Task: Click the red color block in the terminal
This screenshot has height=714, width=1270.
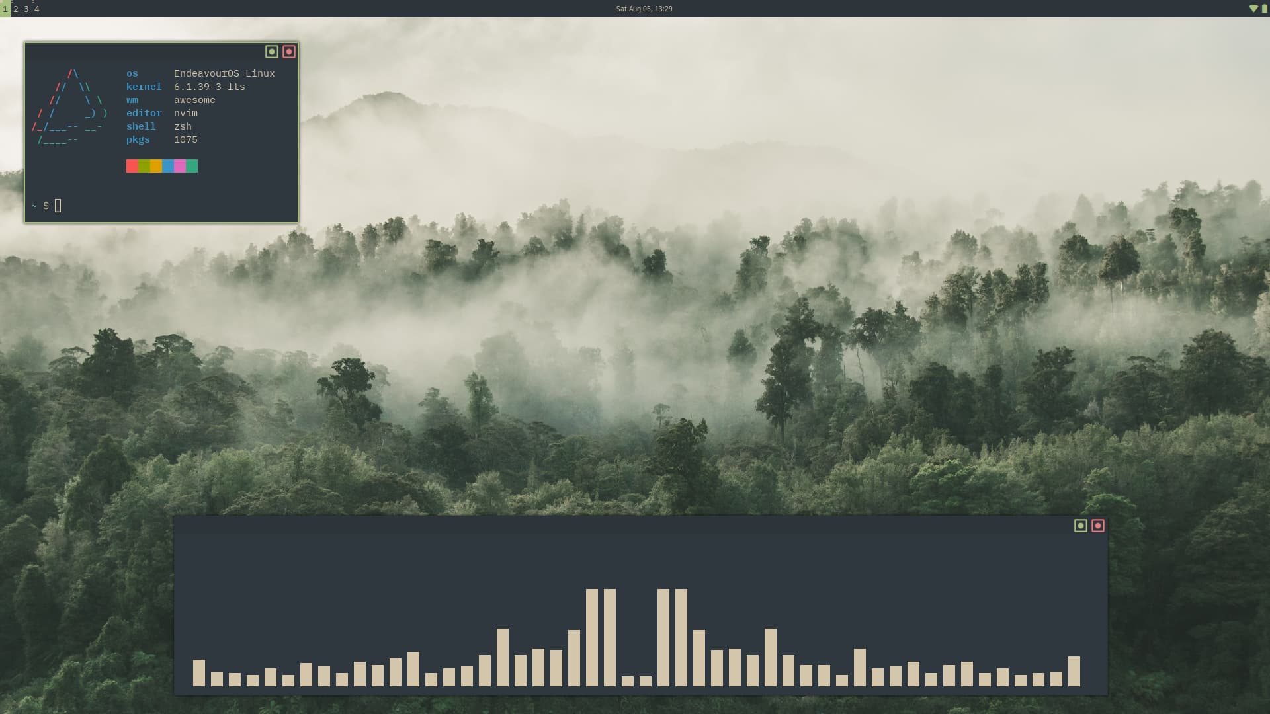Action: tap(132, 166)
